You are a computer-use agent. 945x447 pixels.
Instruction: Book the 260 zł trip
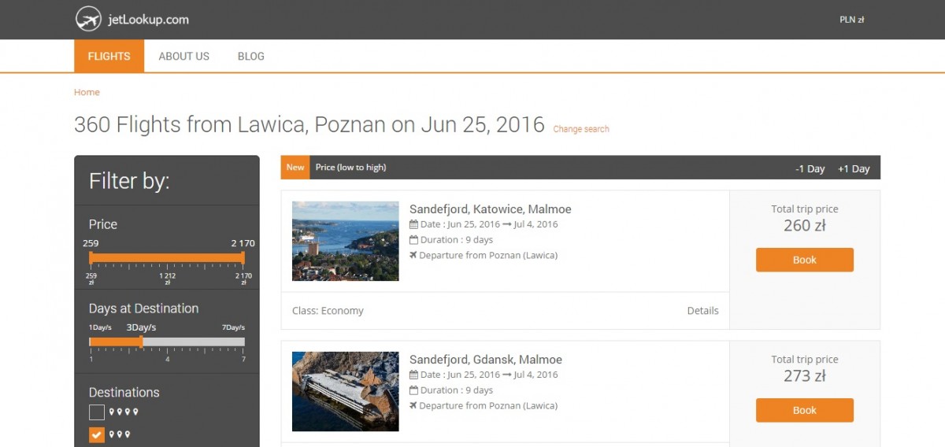[804, 260]
